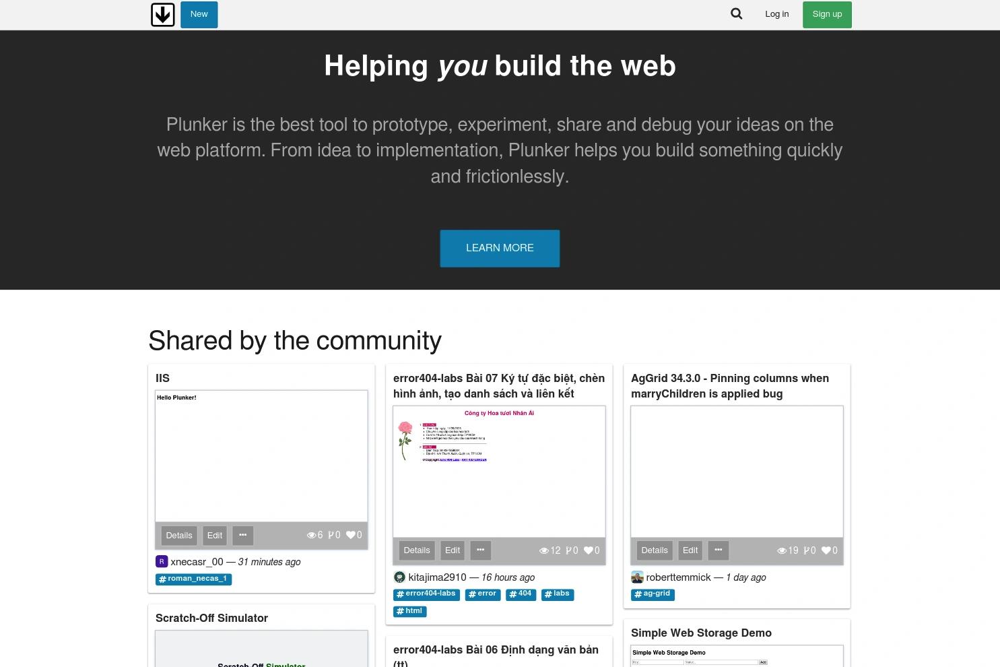
Task: Edit the error404-labs Bài 07 plunk
Action: 453,550
